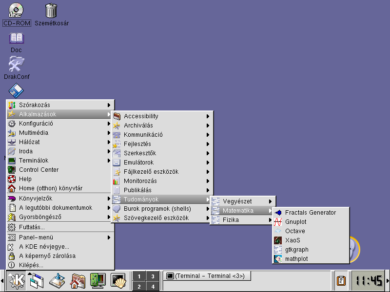Launch mathplot application
Viewport: 390px width, 292px height.
(311, 259)
